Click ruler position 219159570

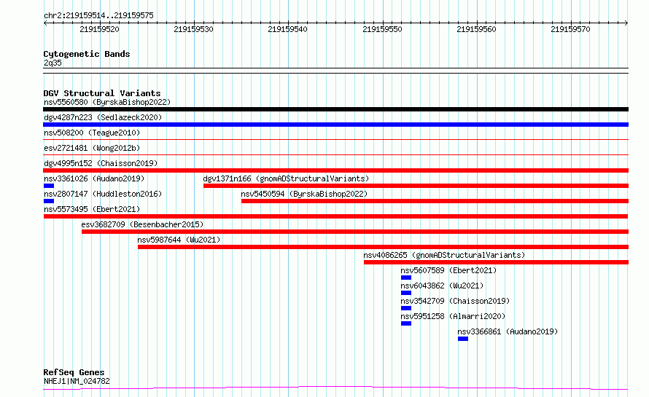pyautogui.click(x=570, y=29)
